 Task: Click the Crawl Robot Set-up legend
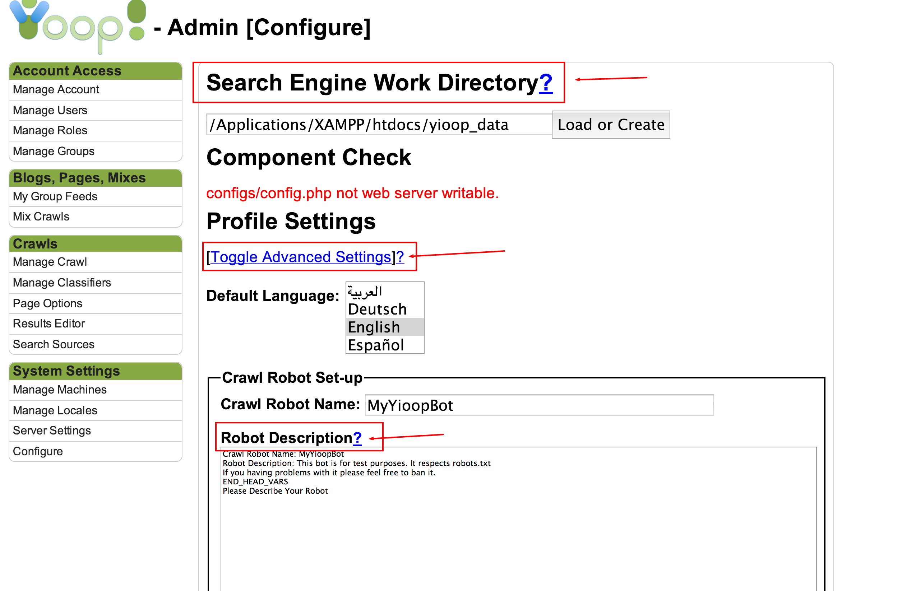pyautogui.click(x=292, y=378)
